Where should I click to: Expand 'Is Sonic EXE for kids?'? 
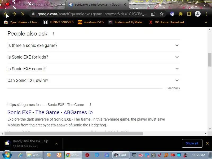click(94, 57)
